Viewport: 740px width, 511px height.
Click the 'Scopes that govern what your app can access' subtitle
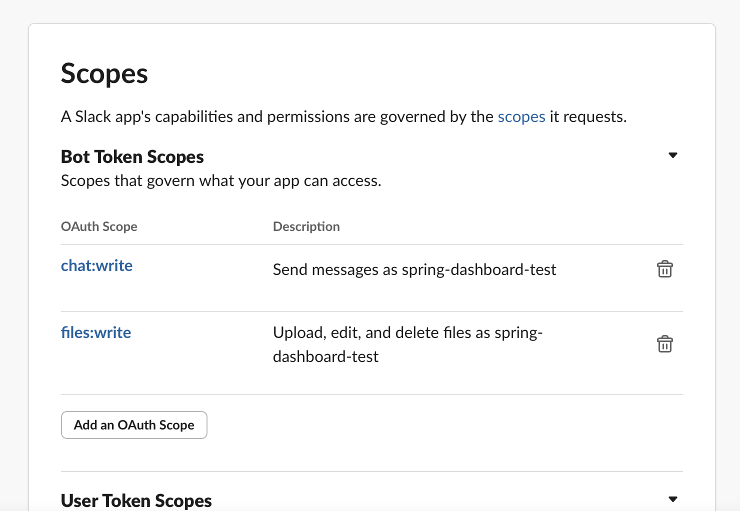pos(220,180)
